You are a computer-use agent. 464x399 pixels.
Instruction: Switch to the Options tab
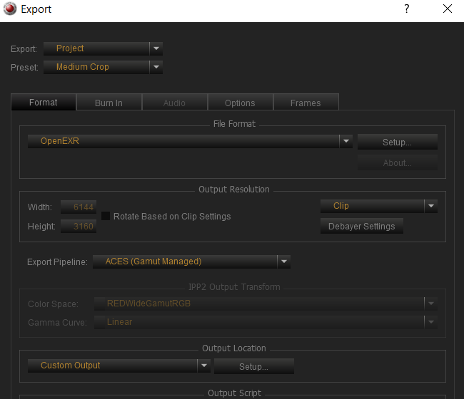point(240,103)
